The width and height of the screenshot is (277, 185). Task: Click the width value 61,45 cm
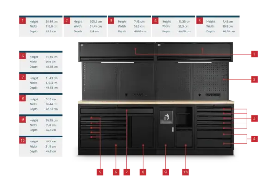(96, 26)
